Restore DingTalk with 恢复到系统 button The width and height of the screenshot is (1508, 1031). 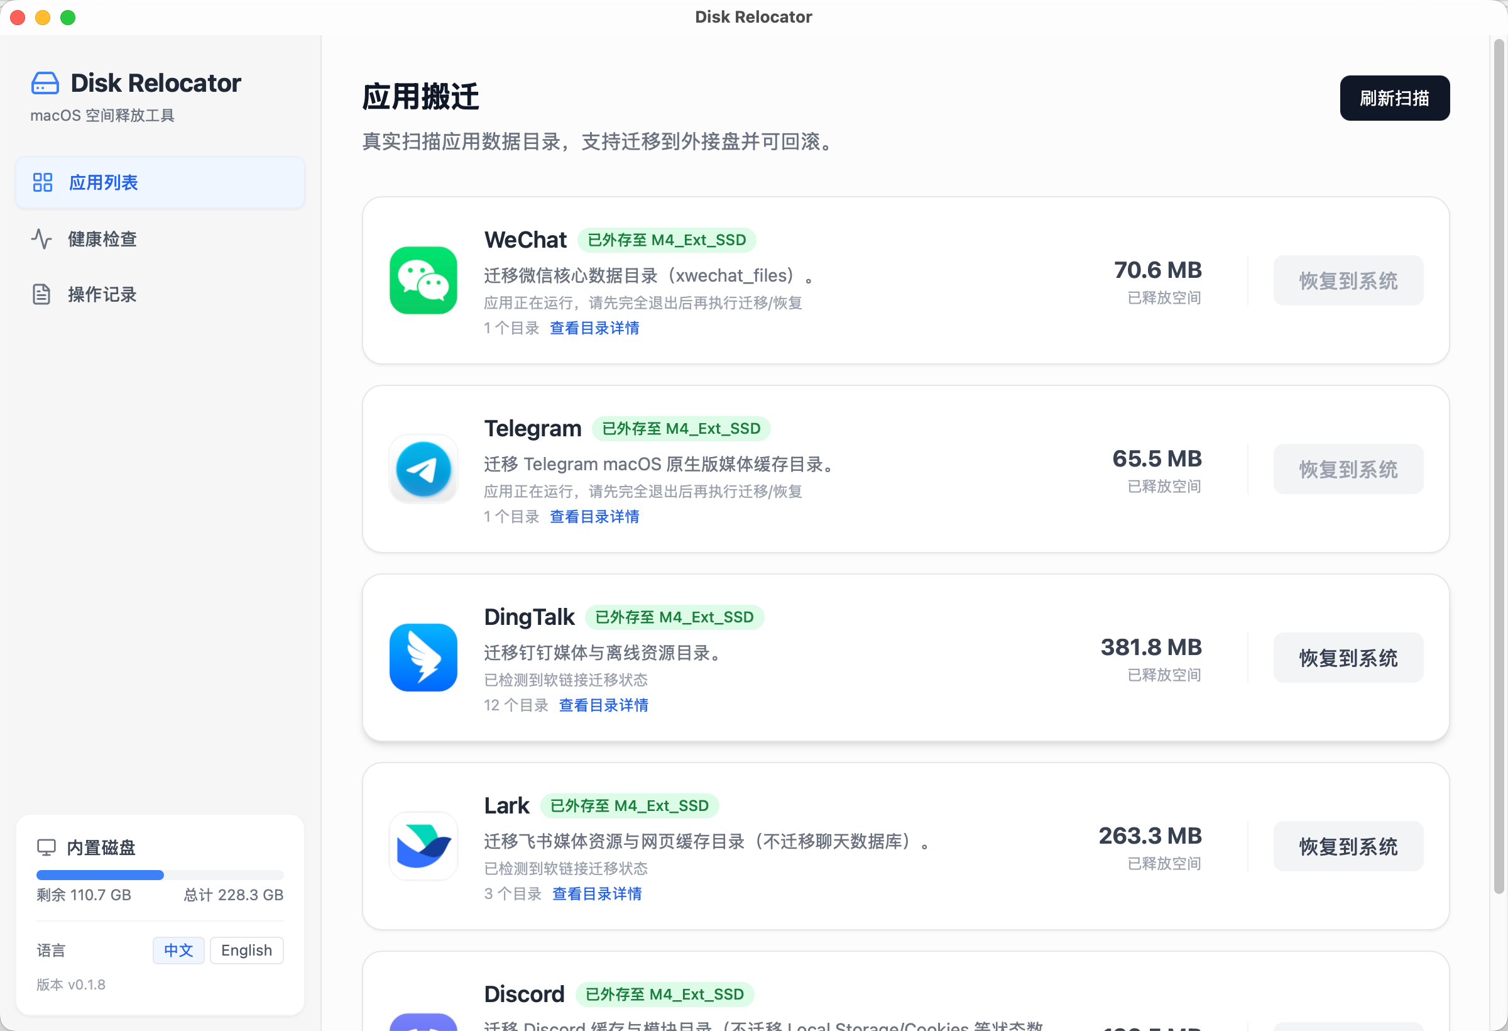tap(1348, 657)
